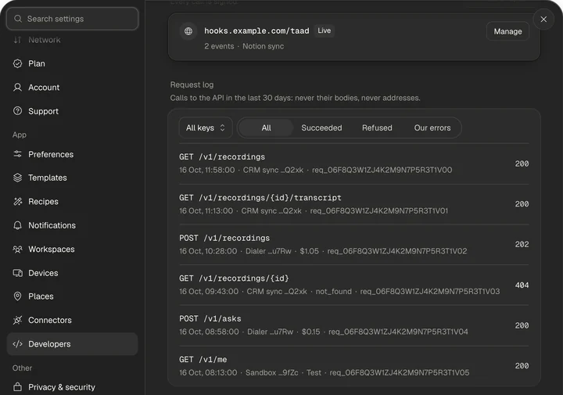Click request ID ending in T1V03
The image size is (563, 395).
(x=430, y=291)
